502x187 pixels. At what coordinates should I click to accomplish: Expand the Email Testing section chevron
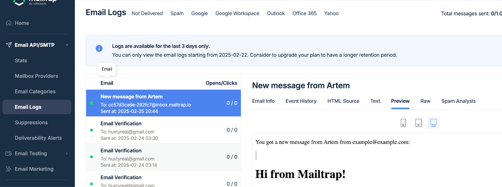(x=67, y=154)
